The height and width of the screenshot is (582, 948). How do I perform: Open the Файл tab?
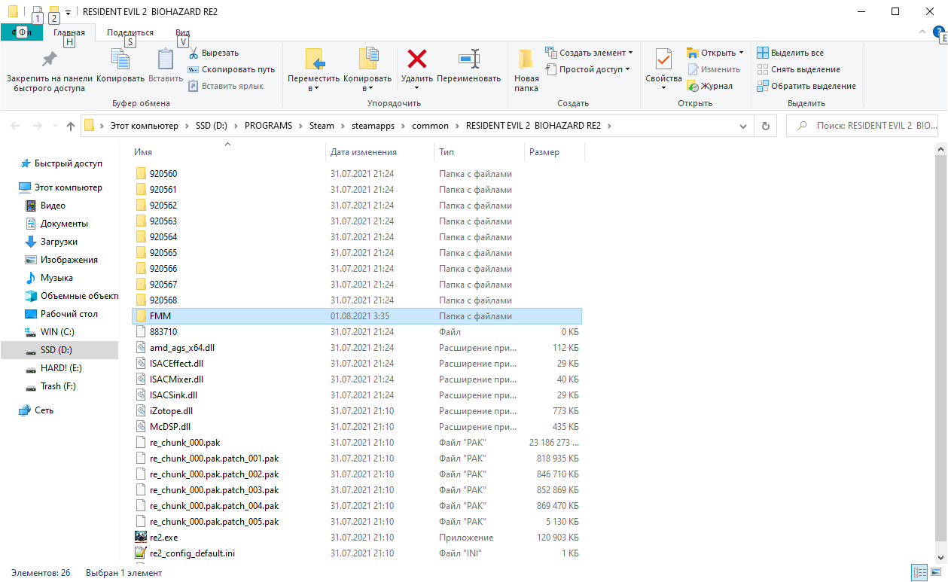coord(21,32)
